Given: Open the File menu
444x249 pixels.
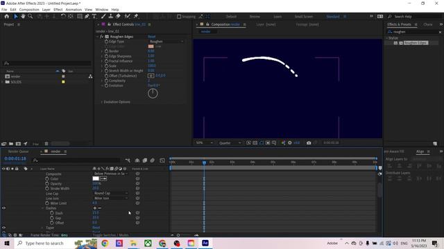Looking at the screenshot, I should pos(4,10).
